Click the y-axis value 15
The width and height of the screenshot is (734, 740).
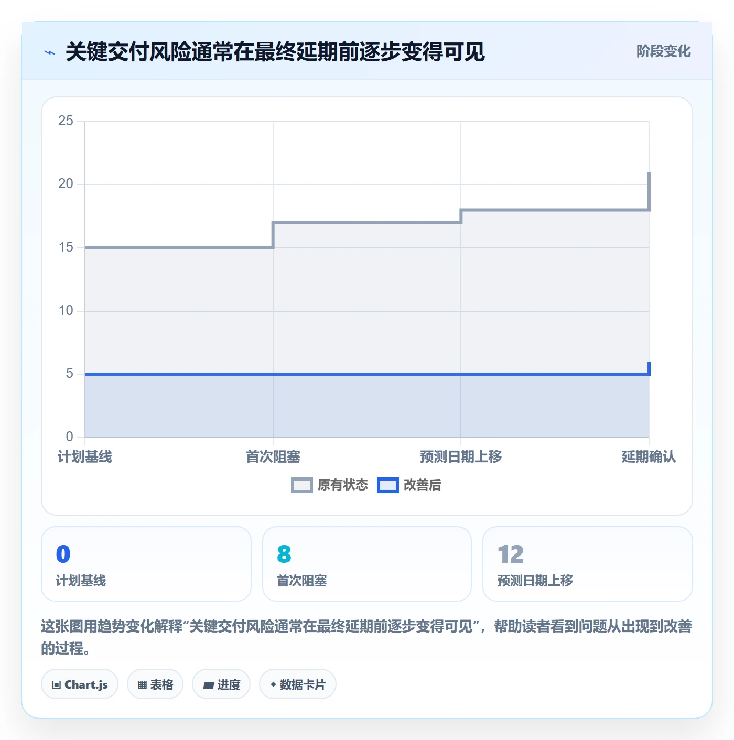(66, 247)
